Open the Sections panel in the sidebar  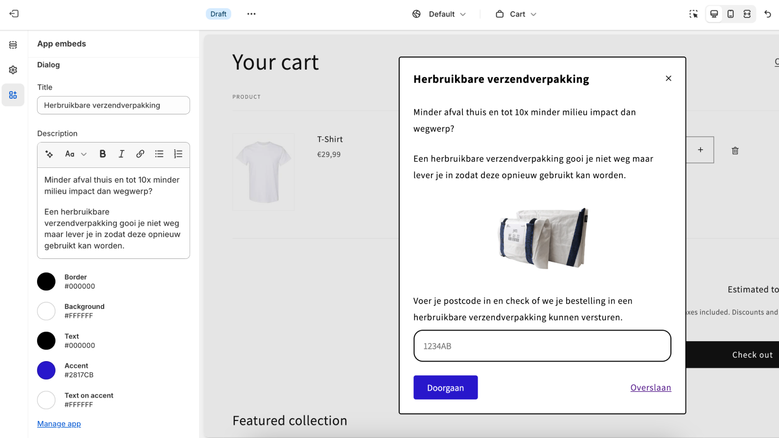click(13, 44)
